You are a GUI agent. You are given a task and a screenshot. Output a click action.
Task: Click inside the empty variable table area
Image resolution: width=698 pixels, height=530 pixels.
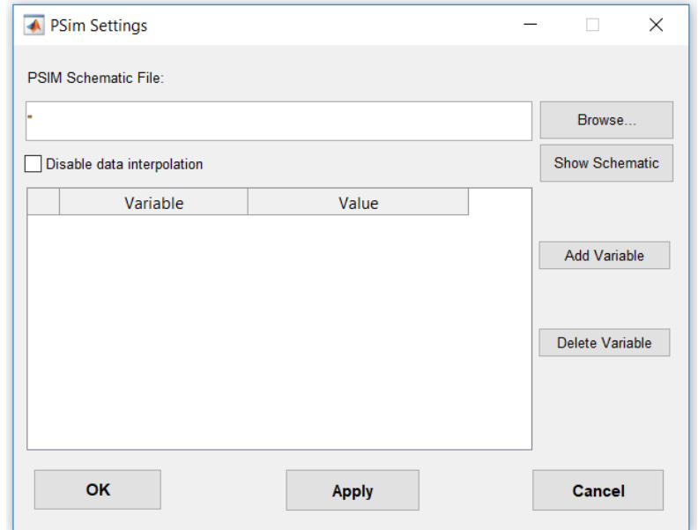click(x=278, y=335)
